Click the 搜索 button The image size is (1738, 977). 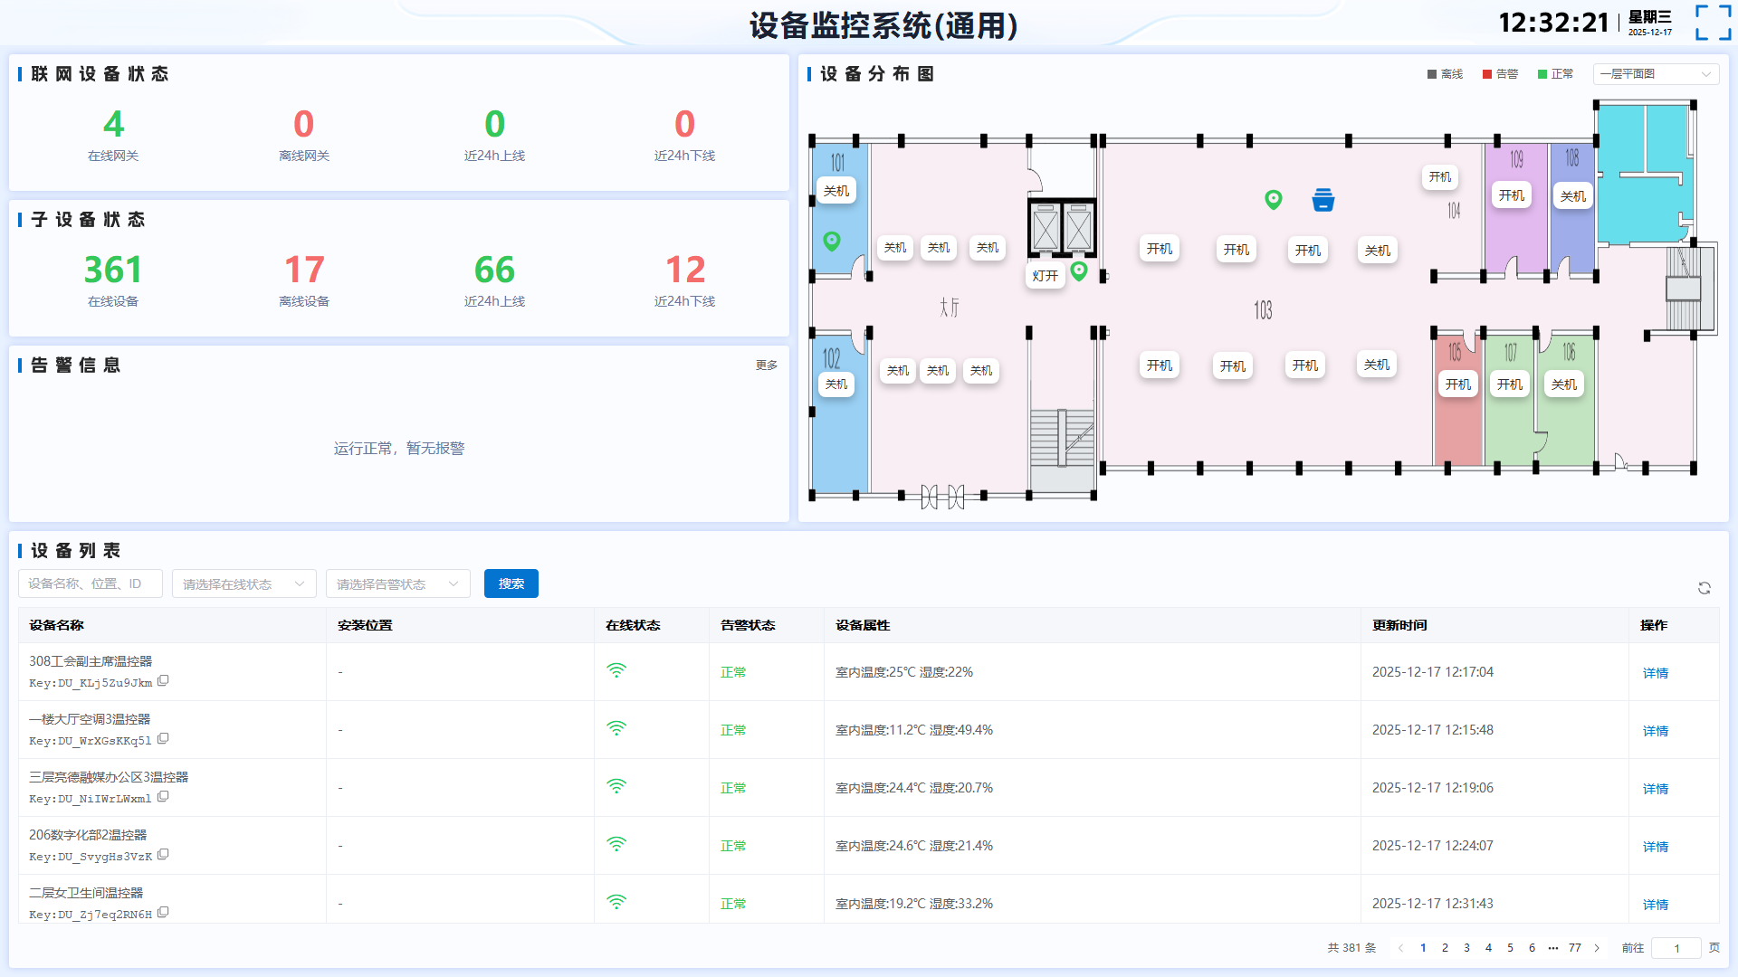coord(511,584)
